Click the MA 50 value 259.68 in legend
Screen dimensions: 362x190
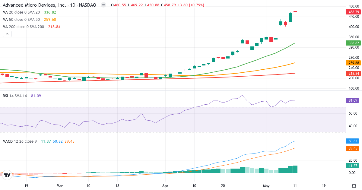(x=50, y=20)
